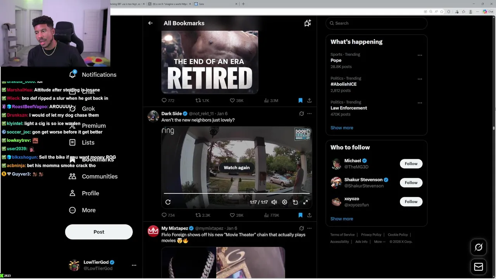
Task: Open video playback settings gear
Action: point(284,202)
